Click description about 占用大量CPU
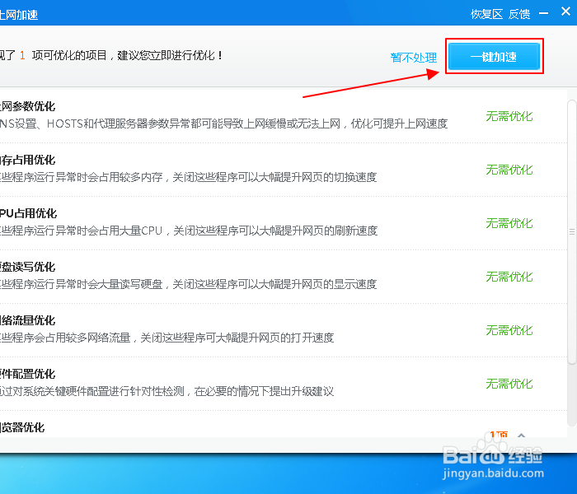The height and width of the screenshot is (494, 577). tap(189, 231)
